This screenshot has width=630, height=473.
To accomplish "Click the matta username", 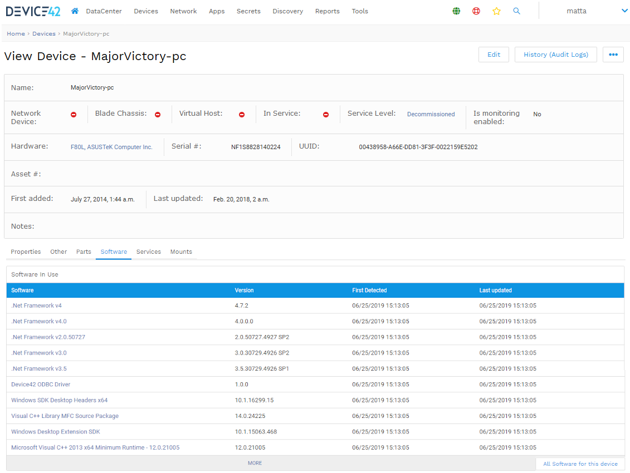I will 576,11.
